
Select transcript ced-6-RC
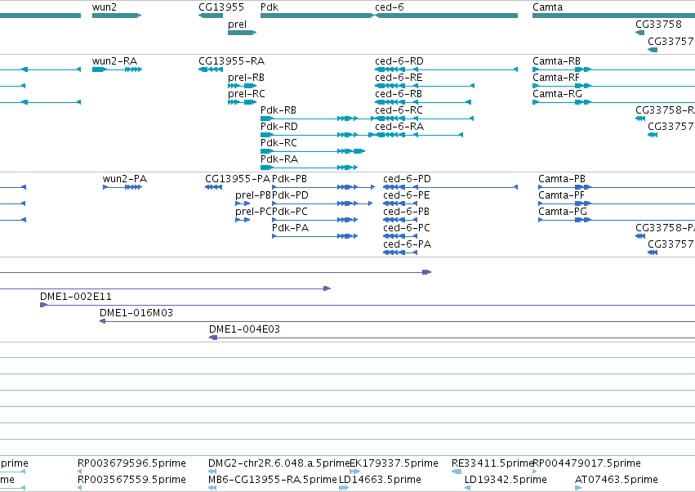point(399,110)
